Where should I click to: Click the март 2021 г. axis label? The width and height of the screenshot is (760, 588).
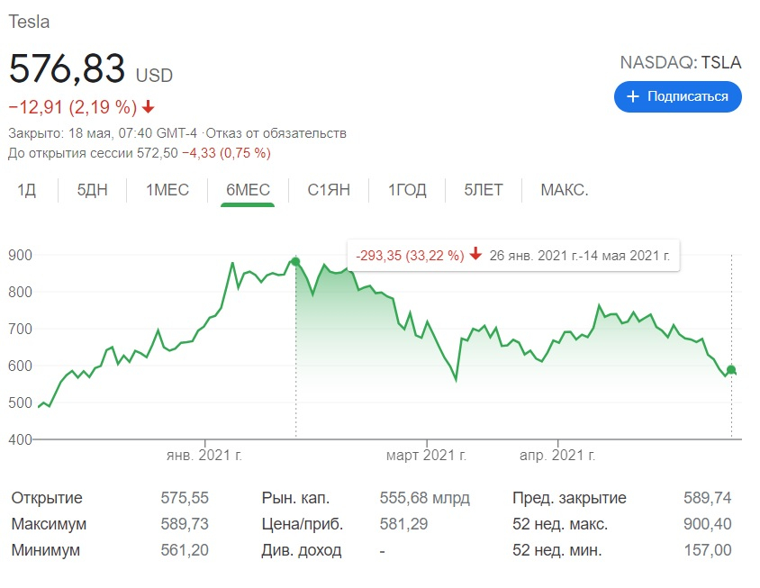(426, 455)
